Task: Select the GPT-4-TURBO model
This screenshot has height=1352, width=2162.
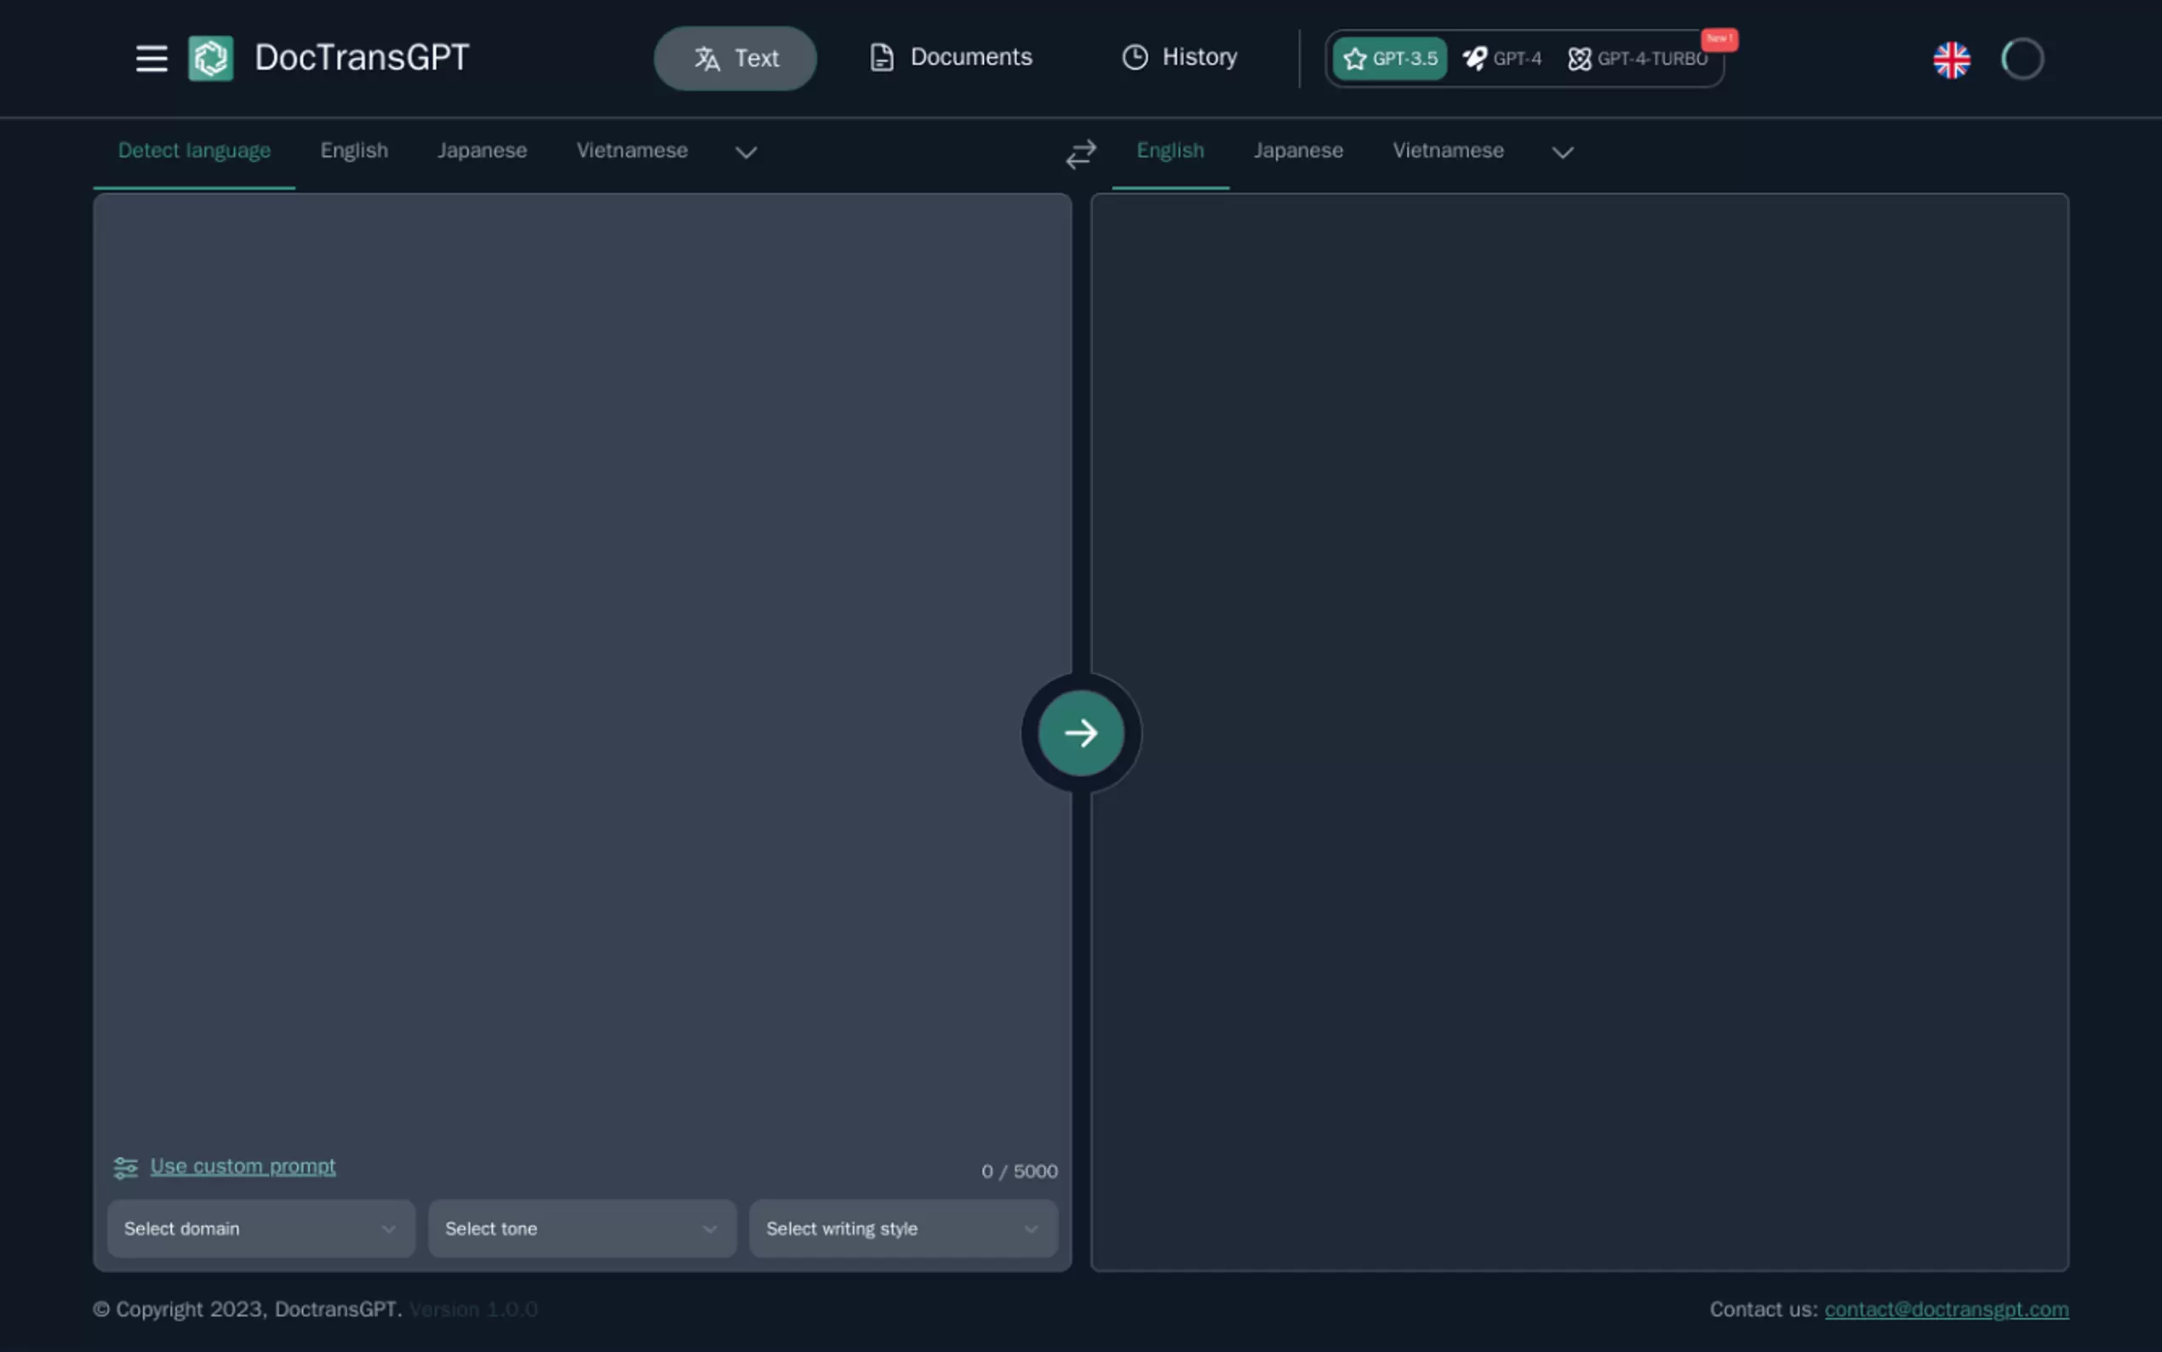Action: pos(1638,59)
